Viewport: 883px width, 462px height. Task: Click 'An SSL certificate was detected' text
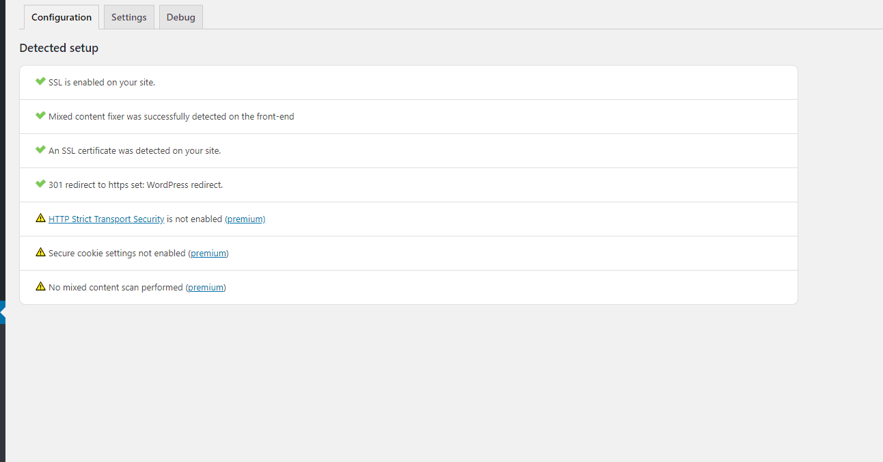click(x=135, y=151)
